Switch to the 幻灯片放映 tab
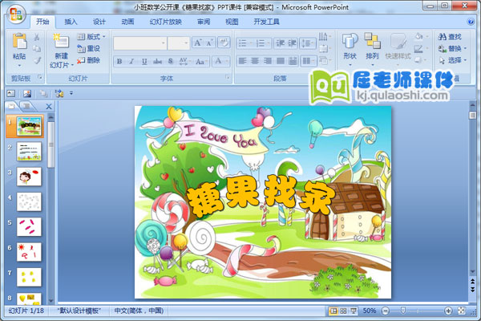The image size is (481, 321). [166, 22]
